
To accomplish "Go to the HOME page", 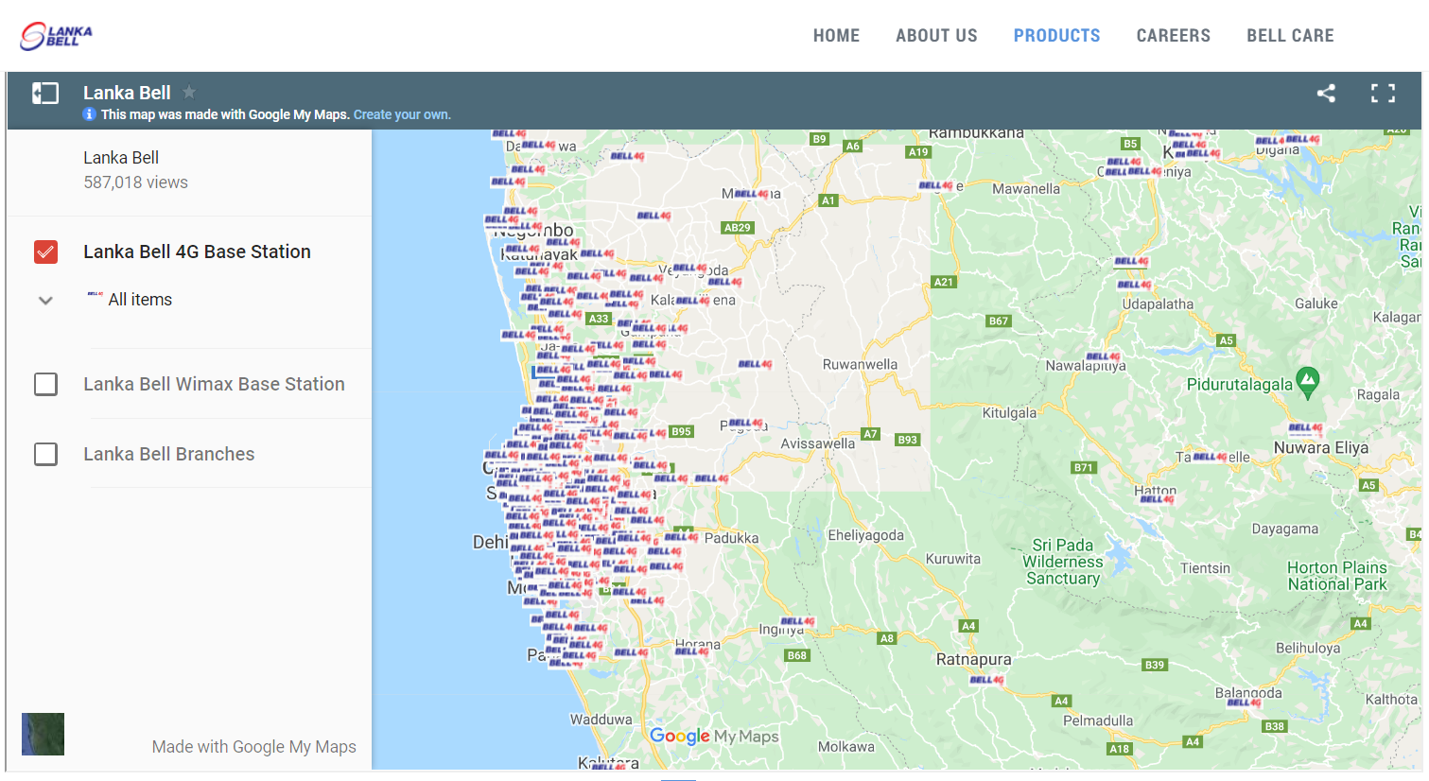I will click(836, 36).
